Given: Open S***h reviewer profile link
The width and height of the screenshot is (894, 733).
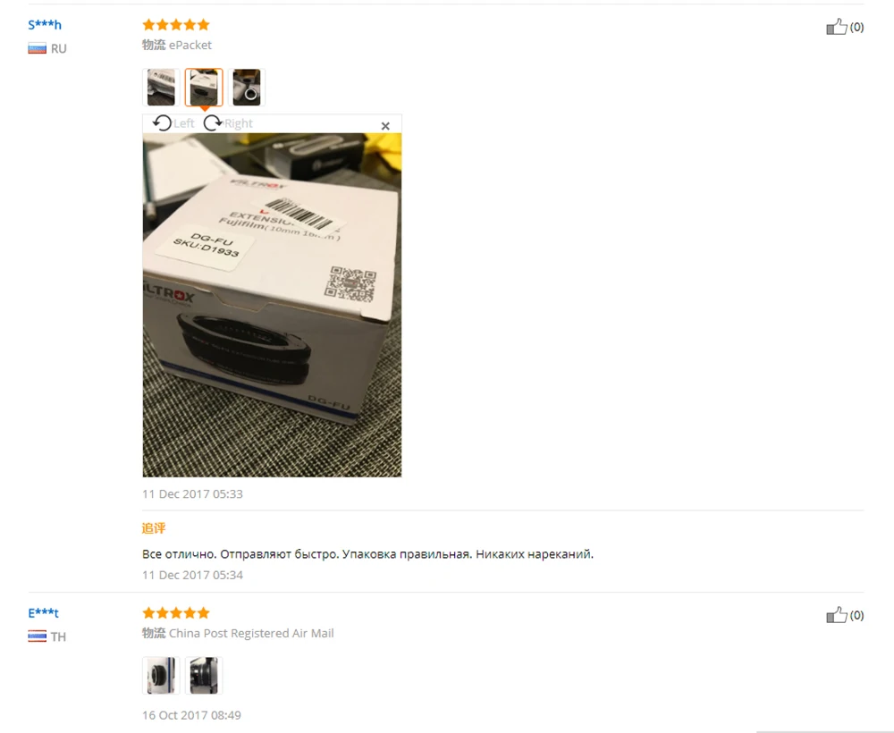Looking at the screenshot, I should [45, 24].
